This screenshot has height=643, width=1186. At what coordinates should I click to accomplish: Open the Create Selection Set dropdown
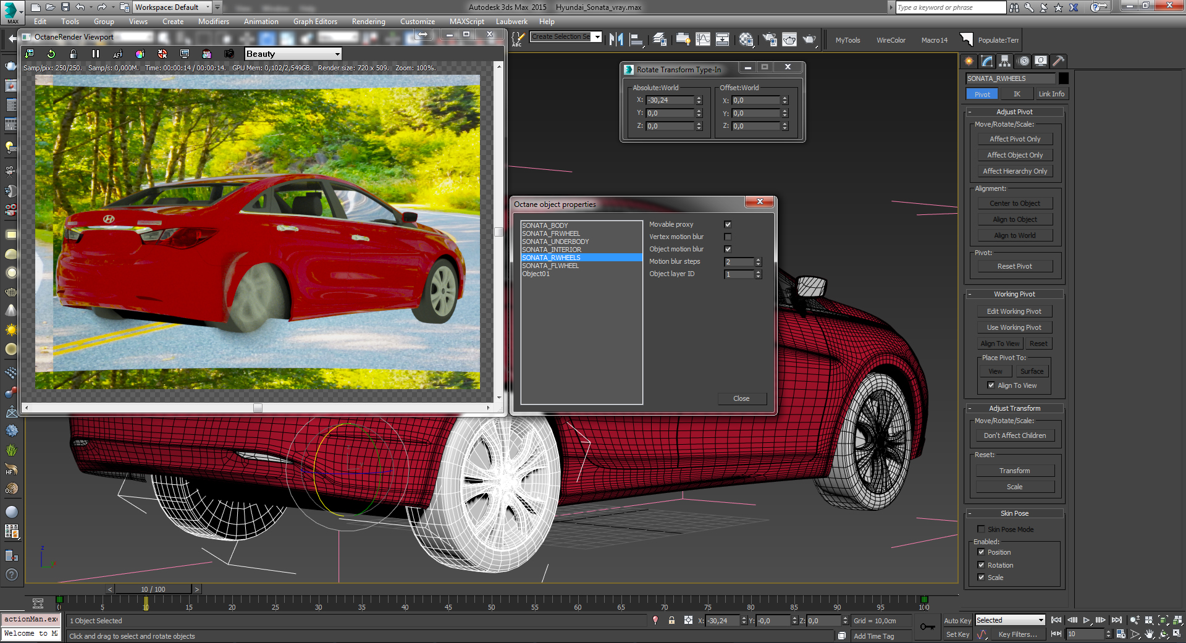pos(597,37)
